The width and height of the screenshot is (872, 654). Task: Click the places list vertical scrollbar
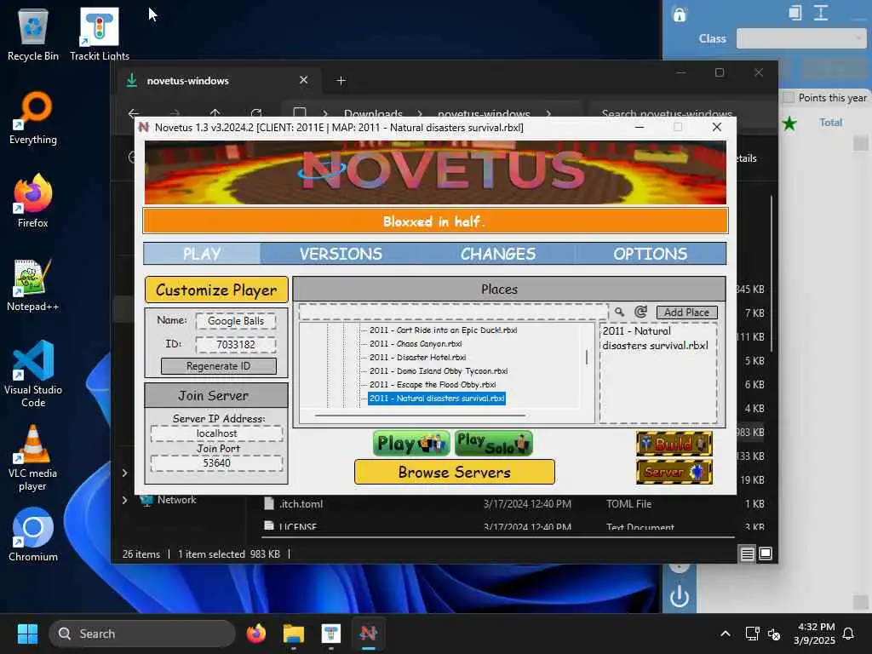pyautogui.click(x=587, y=358)
